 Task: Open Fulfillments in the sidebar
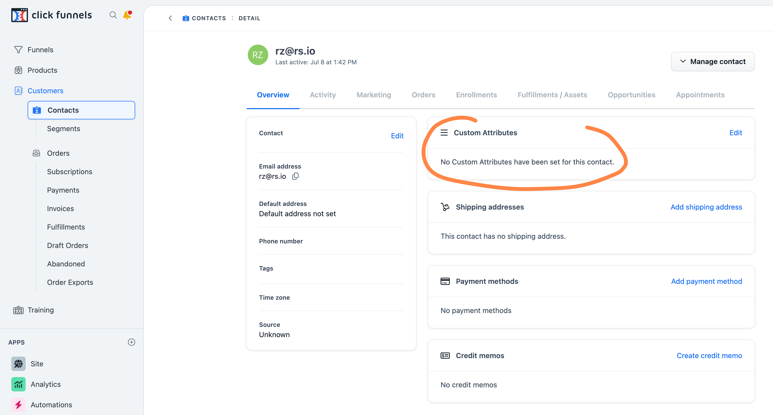pyautogui.click(x=66, y=227)
